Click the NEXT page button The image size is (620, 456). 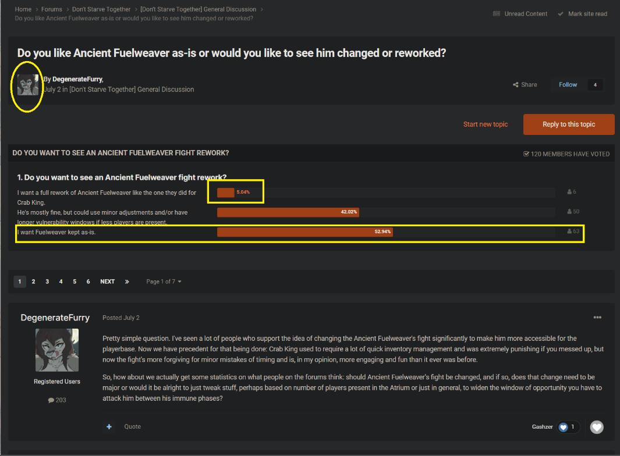click(x=107, y=282)
